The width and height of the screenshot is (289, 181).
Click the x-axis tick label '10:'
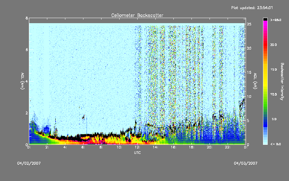(120, 147)
